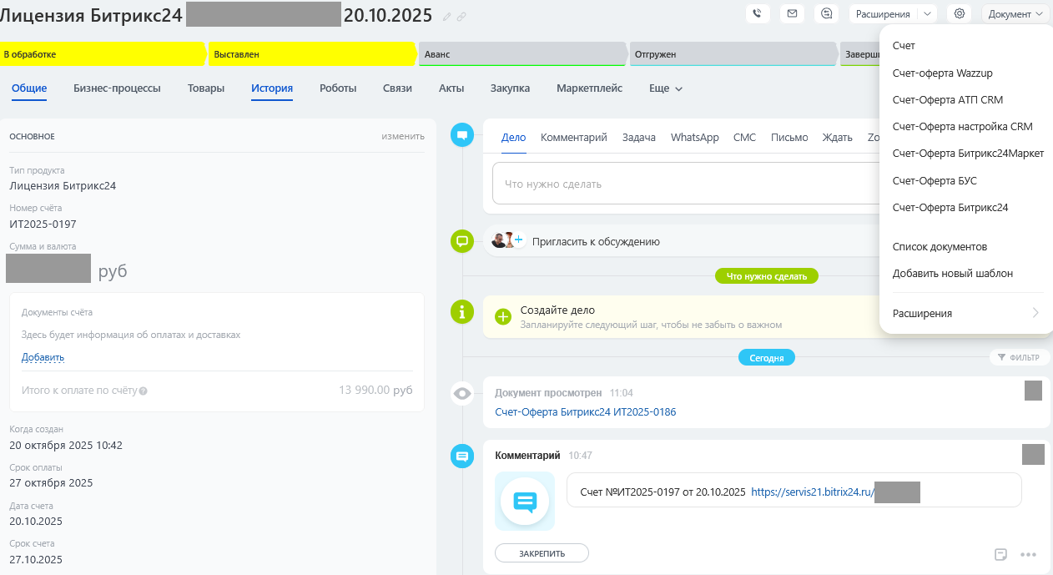
Task: Select Счет-оферта Wazzup from the menu
Action: click(942, 73)
